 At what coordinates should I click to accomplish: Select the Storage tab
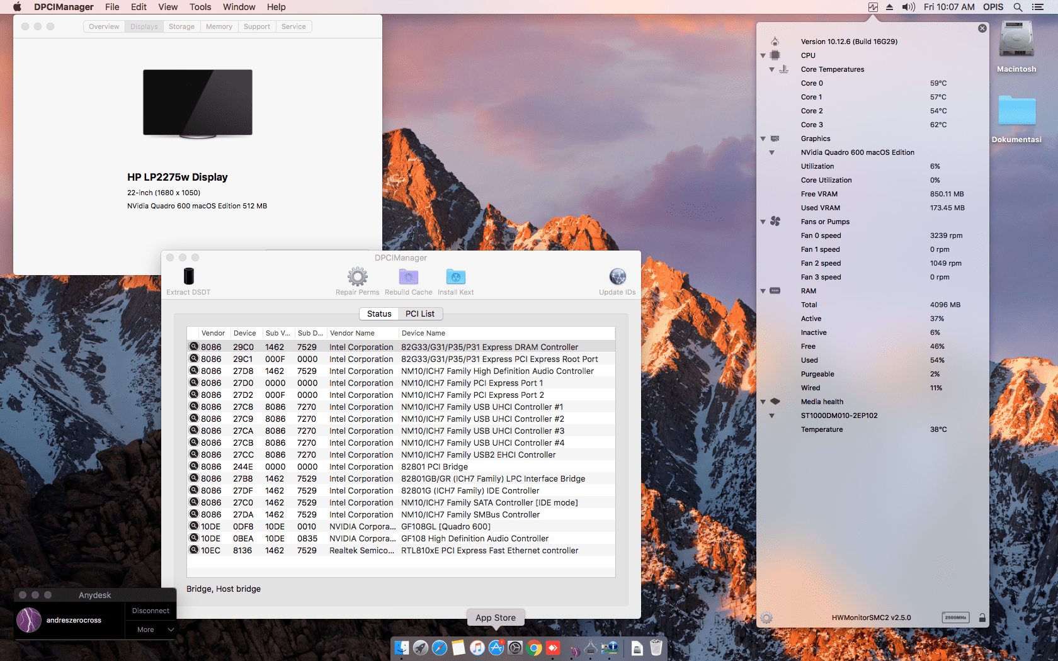click(x=181, y=26)
